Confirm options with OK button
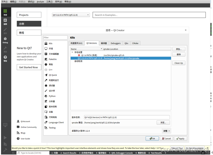 pos(152,139)
